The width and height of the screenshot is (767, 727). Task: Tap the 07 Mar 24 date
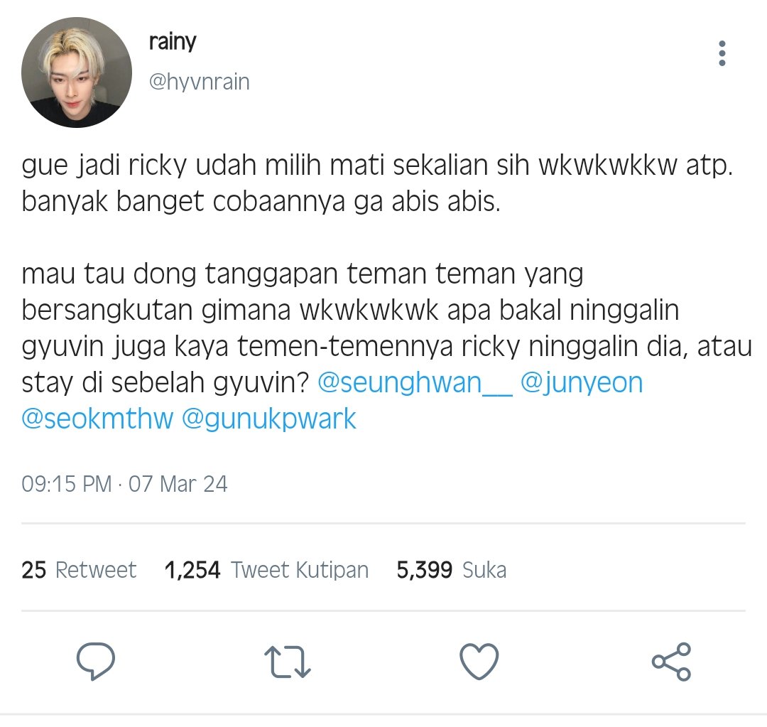(x=178, y=484)
